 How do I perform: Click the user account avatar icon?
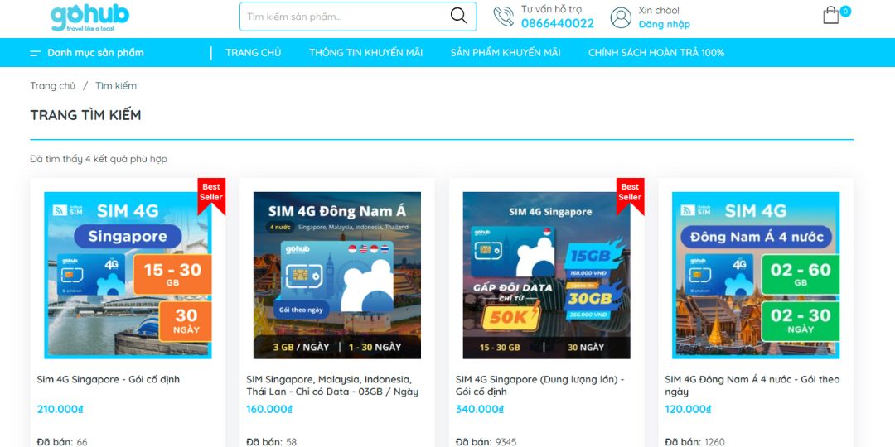pyautogui.click(x=621, y=17)
